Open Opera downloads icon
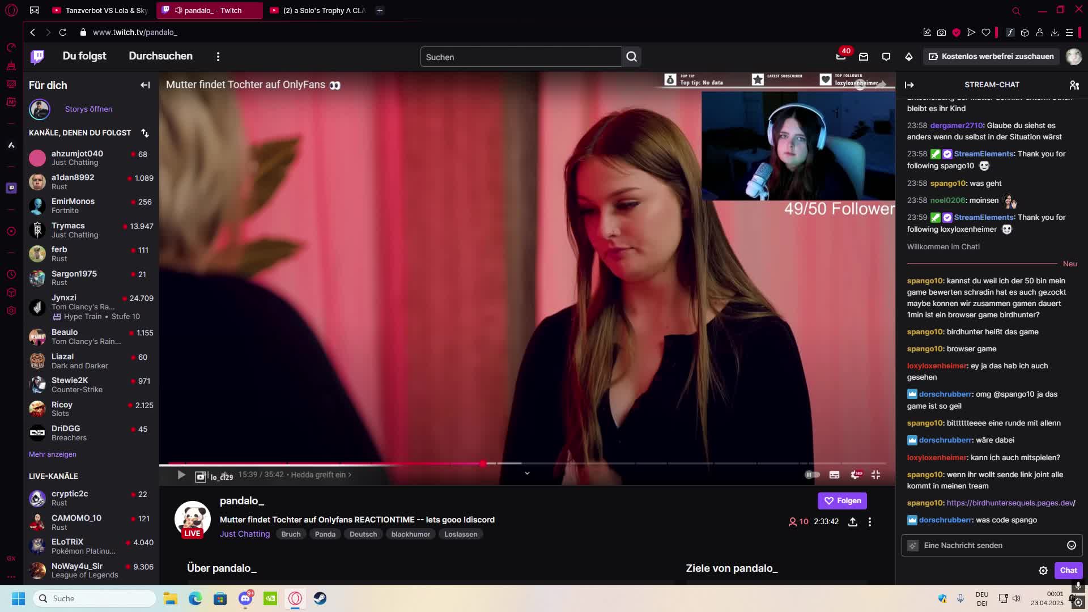The image size is (1088, 612). [1055, 32]
